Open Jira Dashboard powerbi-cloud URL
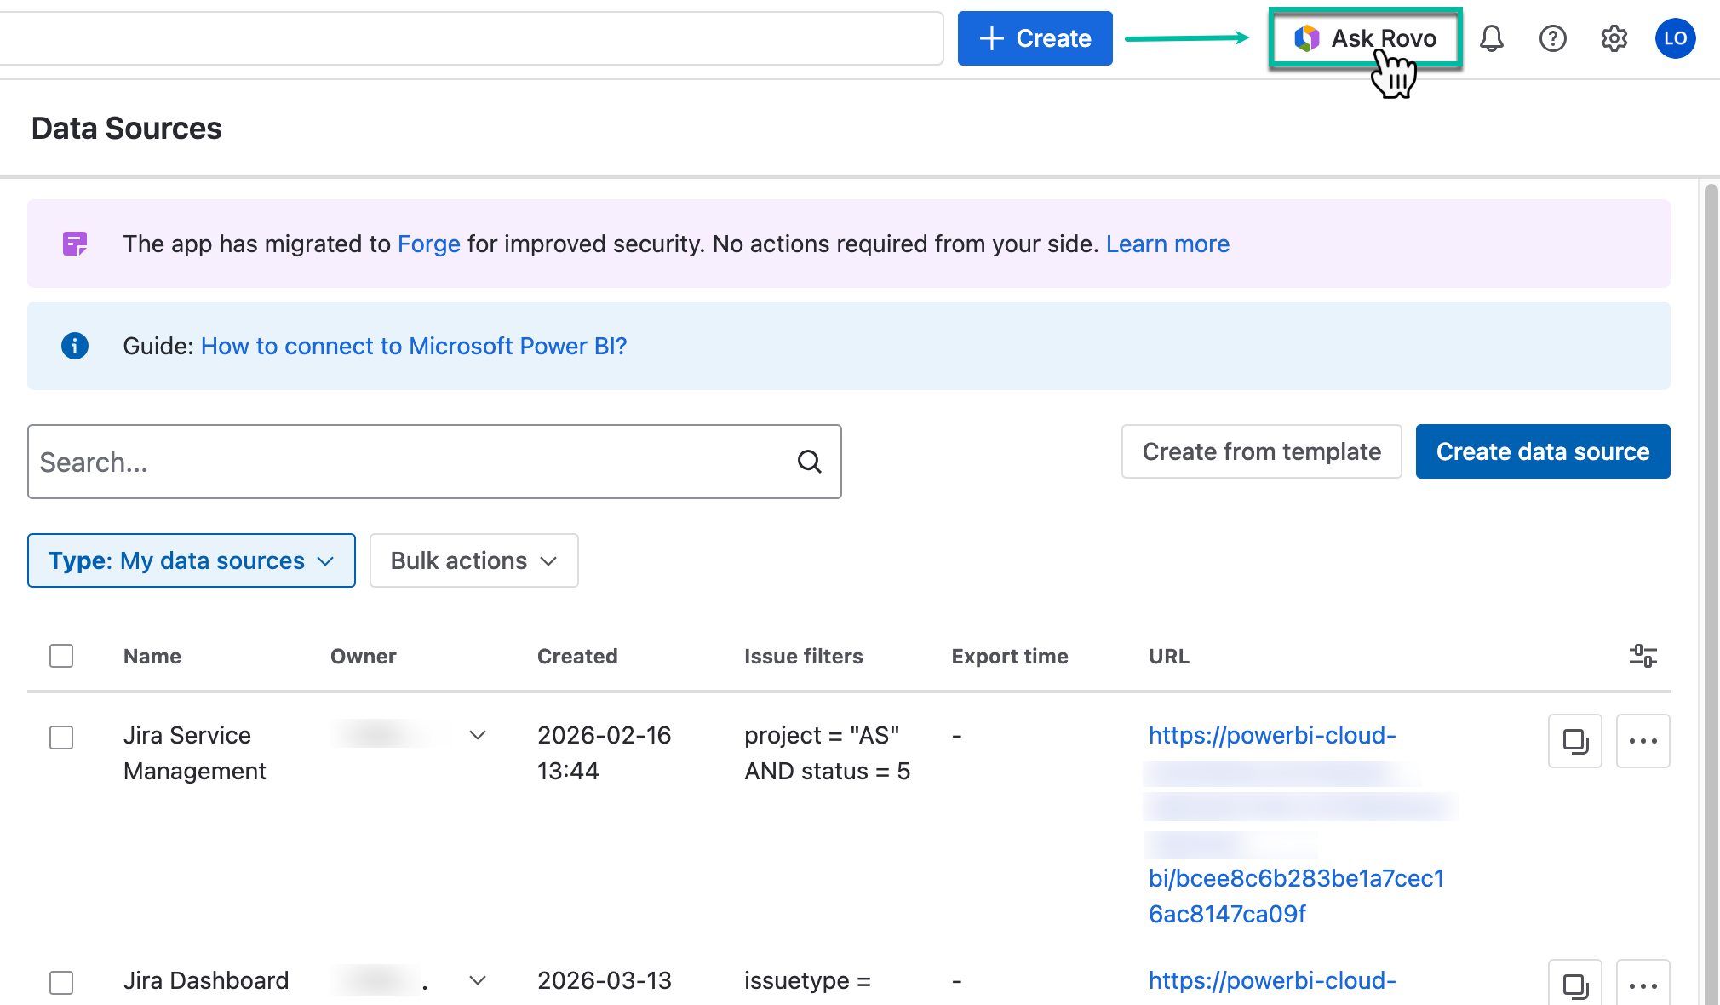Viewport: 1720px width, 1005px height. (1272, 980)
